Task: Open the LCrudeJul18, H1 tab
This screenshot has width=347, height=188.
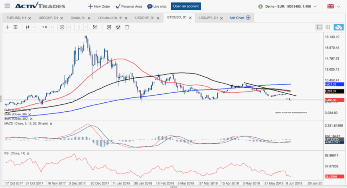Action: tap(110, 18)
